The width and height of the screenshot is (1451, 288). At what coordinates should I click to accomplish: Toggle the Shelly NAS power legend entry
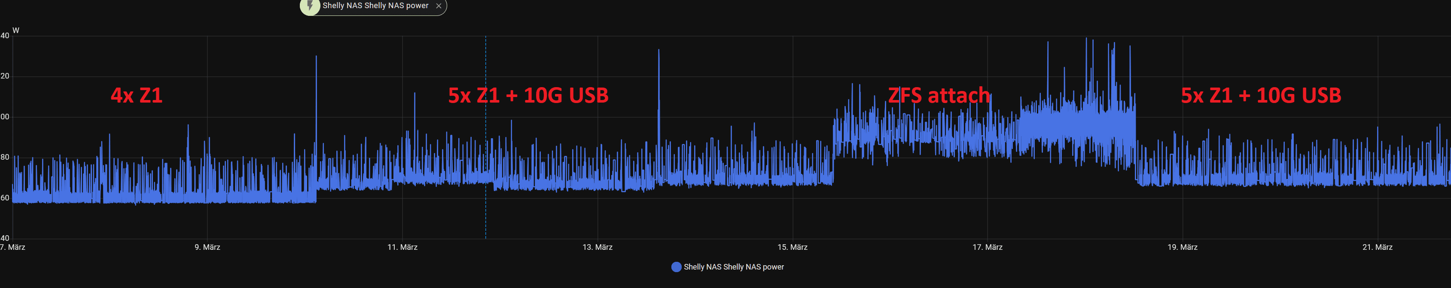click(x=728, y=267)
